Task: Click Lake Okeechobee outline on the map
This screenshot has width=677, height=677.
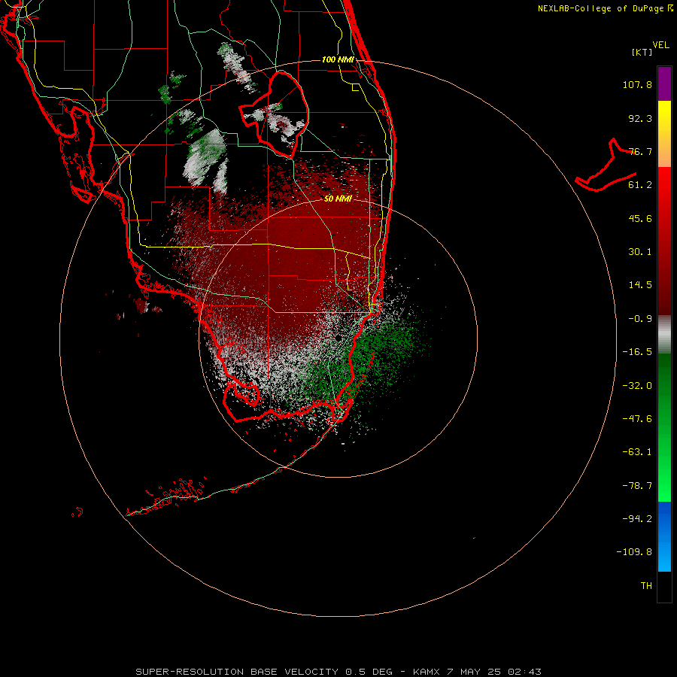Action: (x=275, y=116)
